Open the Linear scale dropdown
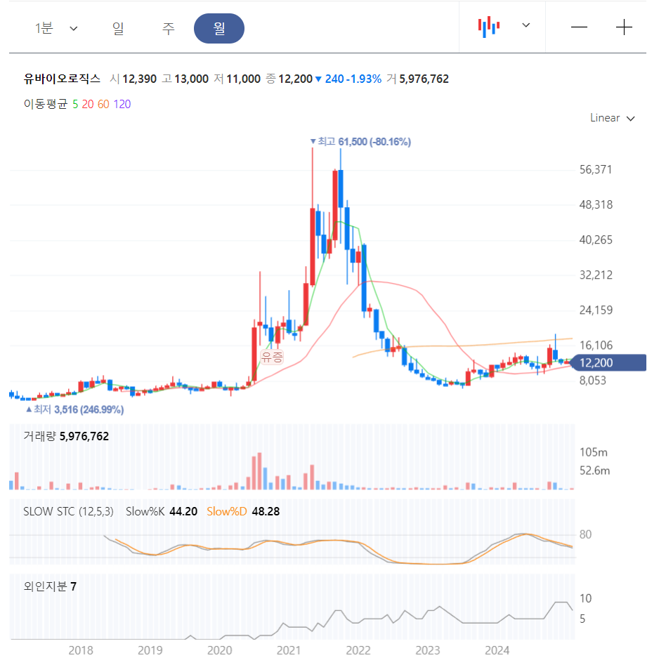This screenshot has width=659, height=672. point(612,118)
